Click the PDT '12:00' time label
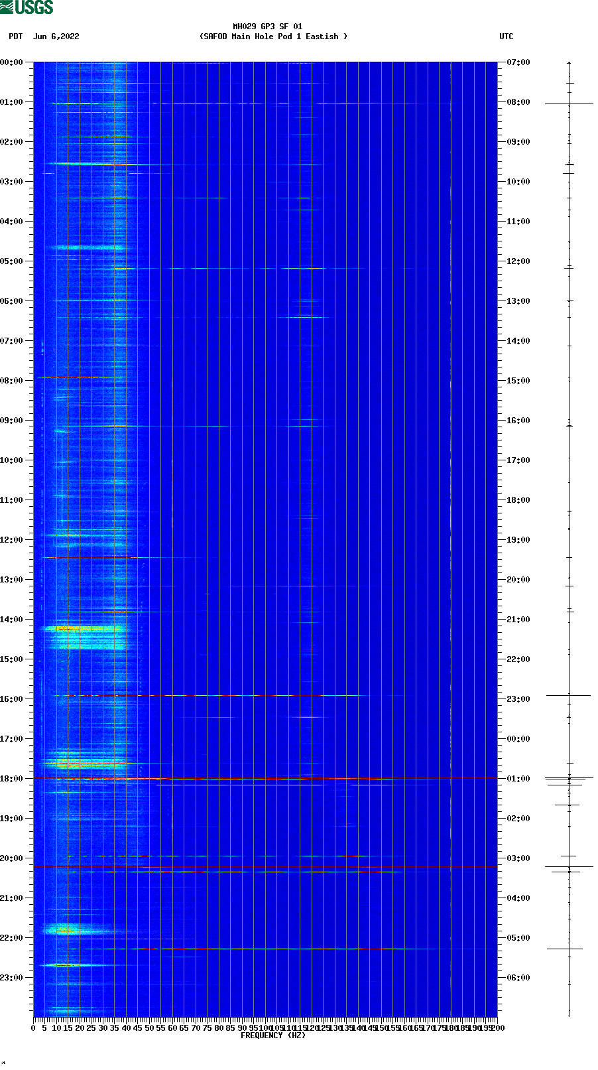598x1070 pixels. pos(11,540)
